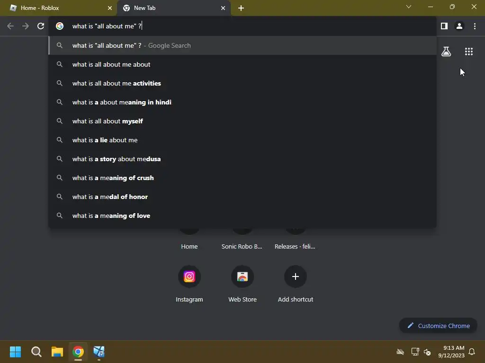The height and width of the screenshot is (363, 485).
Task: Choose 'what is a about meaning in hindi'
Action: [242, 102]
